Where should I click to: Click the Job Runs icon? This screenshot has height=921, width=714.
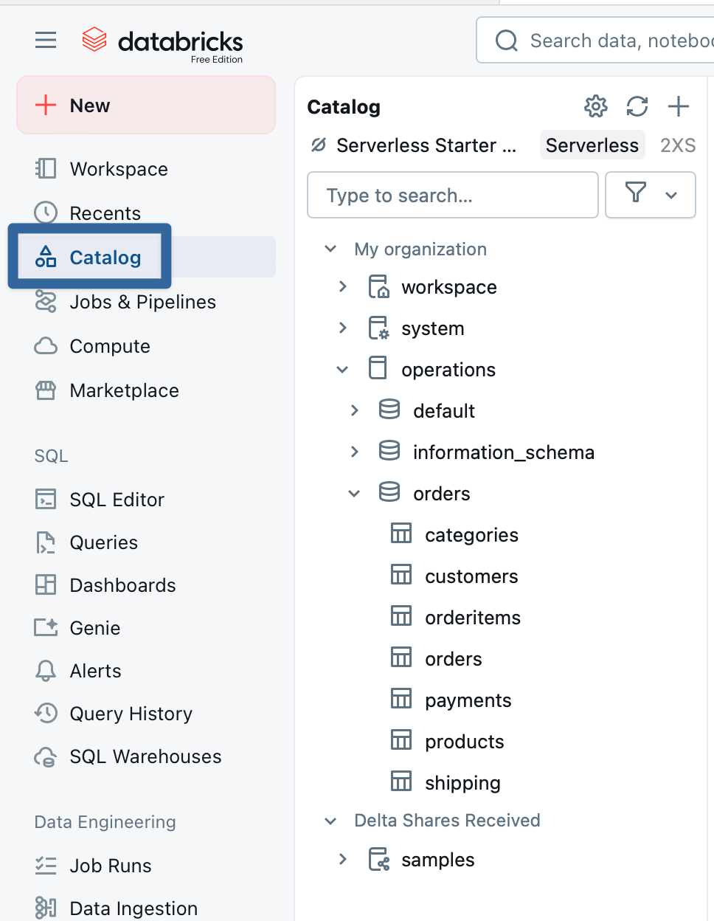pyautogui.click(x=46, y=866)
